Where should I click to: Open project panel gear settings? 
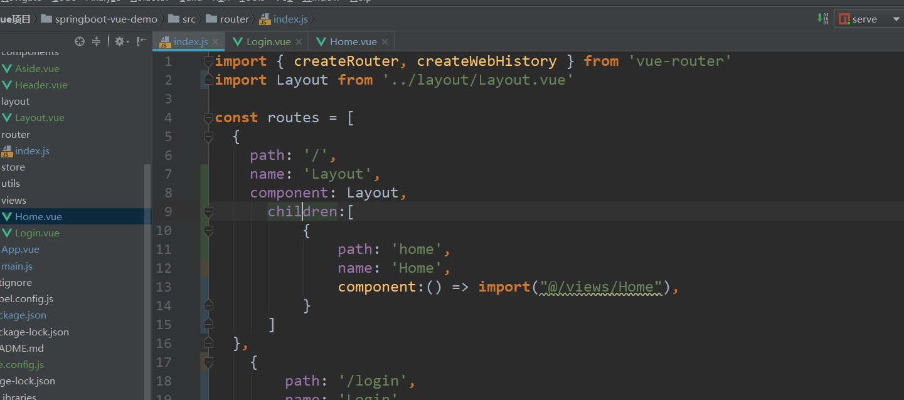[x=121, y=41]
